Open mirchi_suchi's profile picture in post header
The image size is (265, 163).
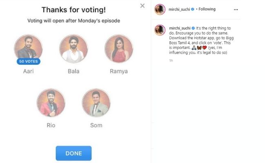click(x=160, y=9)
